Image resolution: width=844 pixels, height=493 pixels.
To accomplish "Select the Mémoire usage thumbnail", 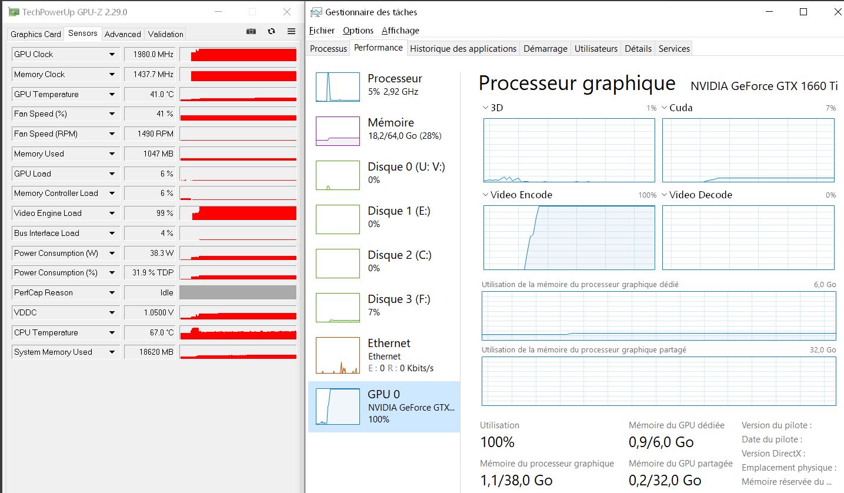I will pos(338,131).
